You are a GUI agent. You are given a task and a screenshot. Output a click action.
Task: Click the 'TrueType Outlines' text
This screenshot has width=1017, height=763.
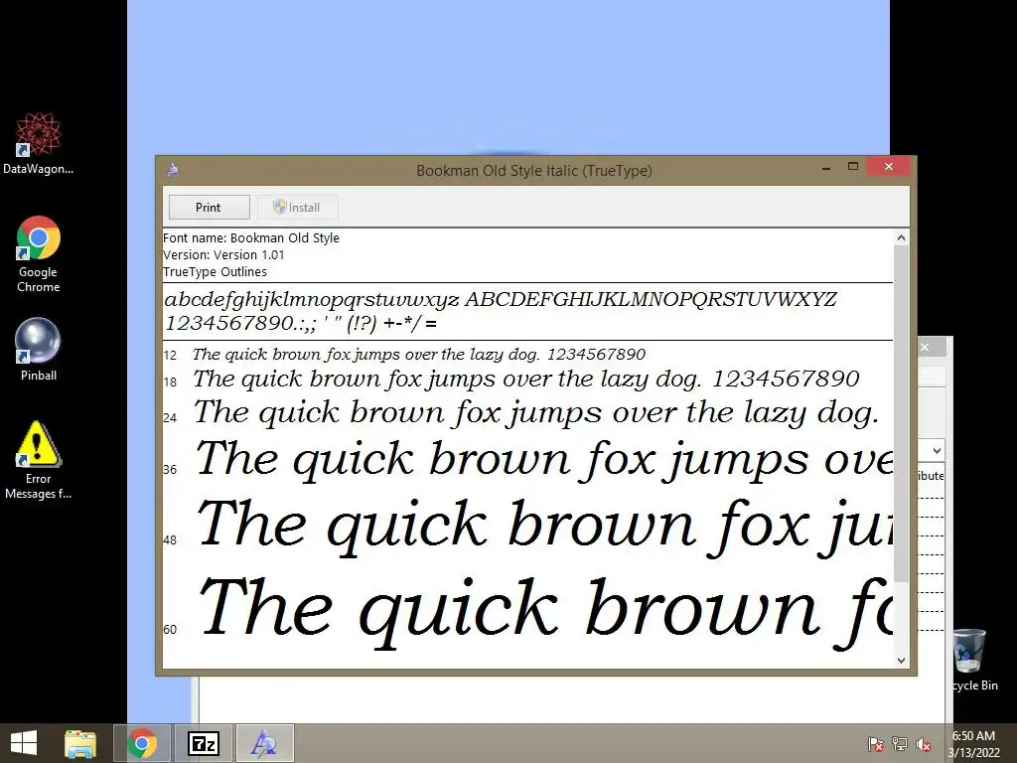coord(215,272)
